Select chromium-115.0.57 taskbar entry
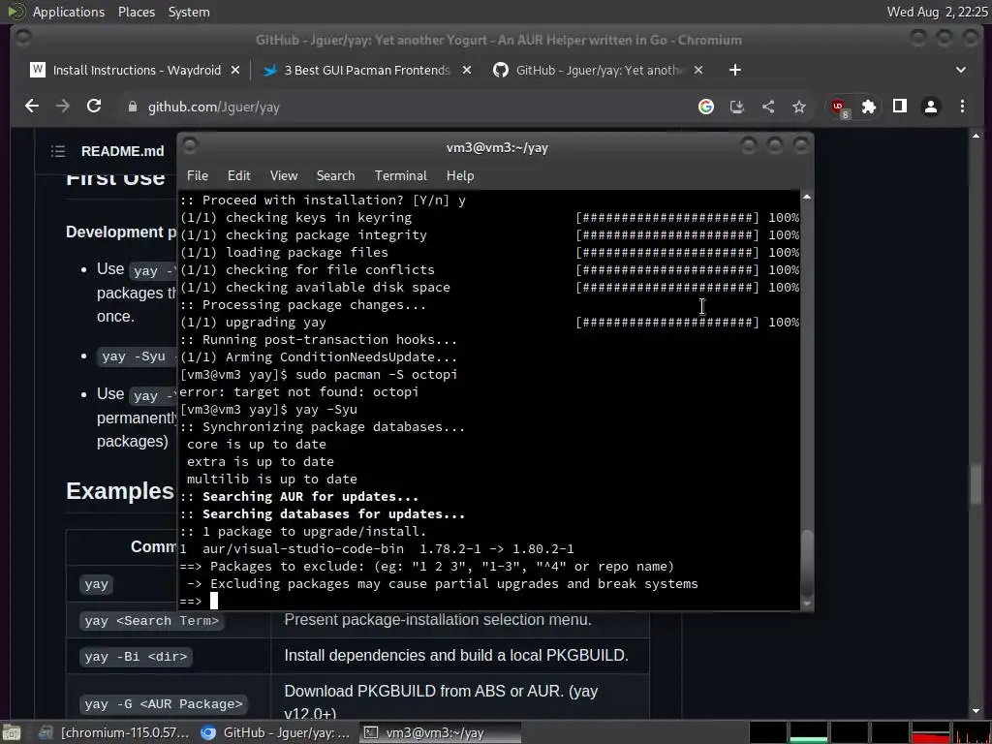 coord(115,732)
